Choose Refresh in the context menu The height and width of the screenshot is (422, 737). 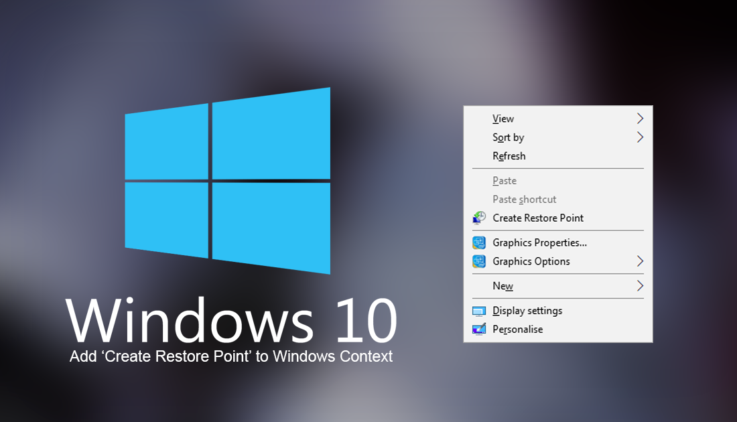(558, 156)
